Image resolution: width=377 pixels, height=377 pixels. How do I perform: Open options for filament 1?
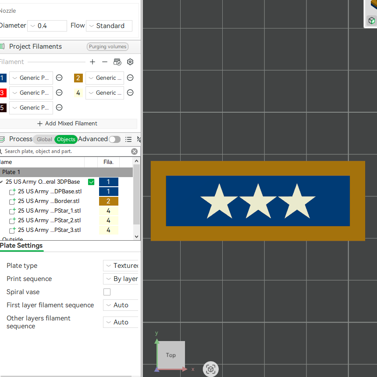pyautogui.click(x=59, y=78)
